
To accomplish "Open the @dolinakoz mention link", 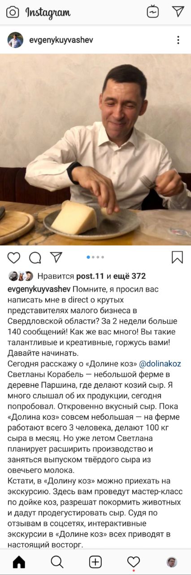I will point(161,363).
